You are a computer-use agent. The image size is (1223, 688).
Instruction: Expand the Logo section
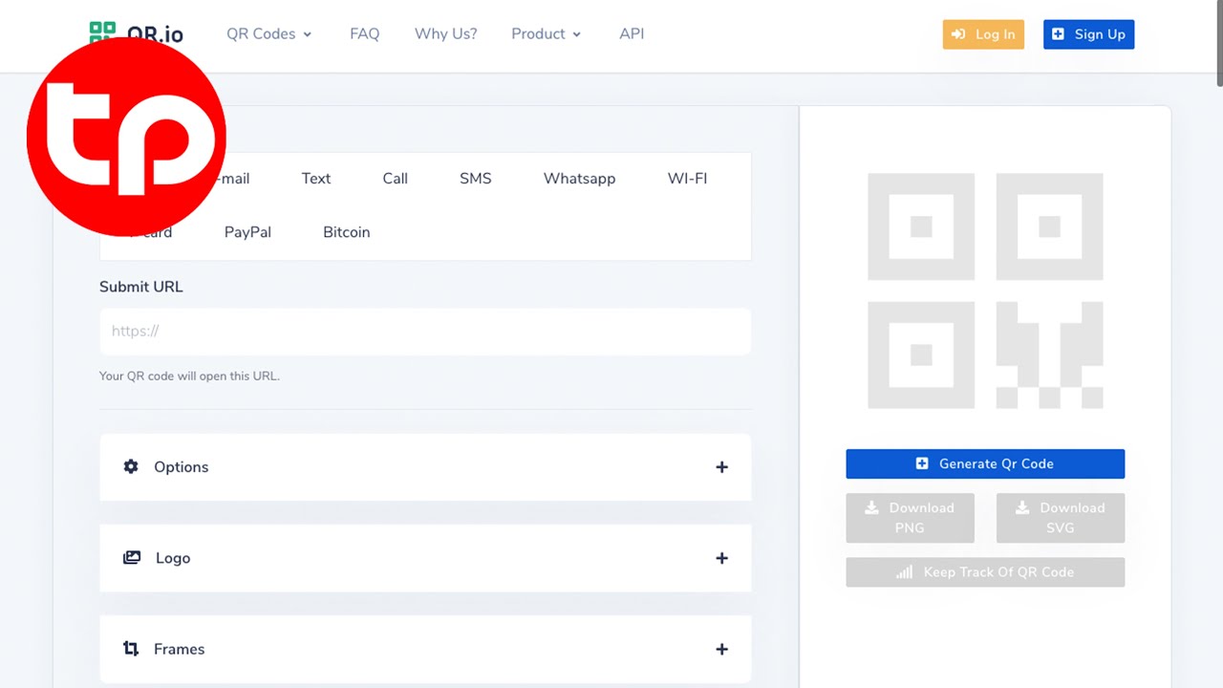(x=425, y=558)
